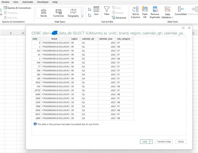Click Remove Duplicates
The image size is (198, 153).
click(x=155, y=12)
